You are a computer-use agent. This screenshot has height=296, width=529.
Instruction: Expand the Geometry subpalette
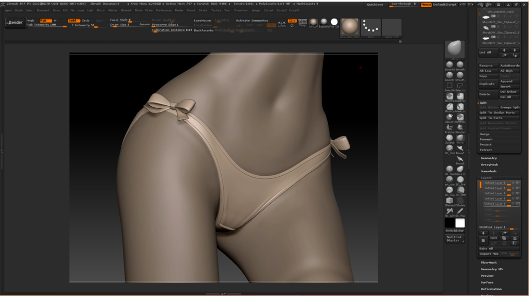coord(489,158)
